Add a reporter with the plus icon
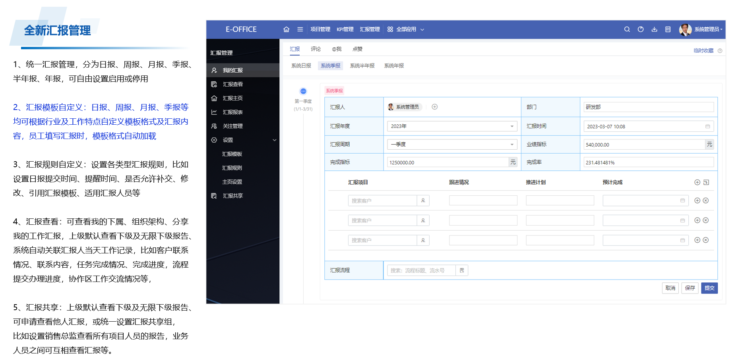 (435, 107)
